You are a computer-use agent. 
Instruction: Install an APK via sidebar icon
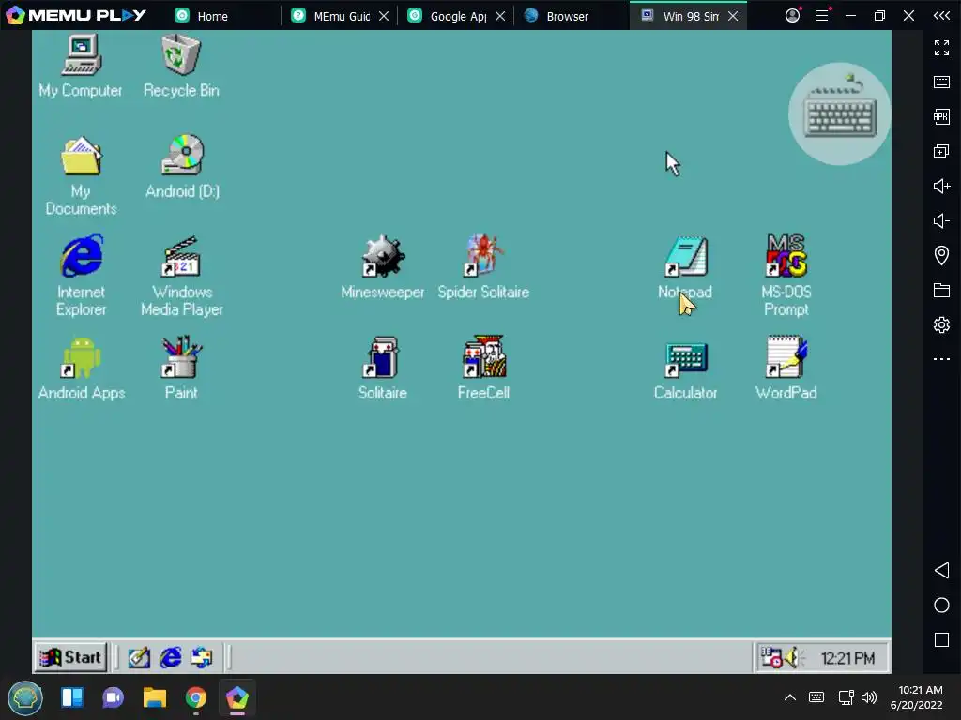pos(941,116)
